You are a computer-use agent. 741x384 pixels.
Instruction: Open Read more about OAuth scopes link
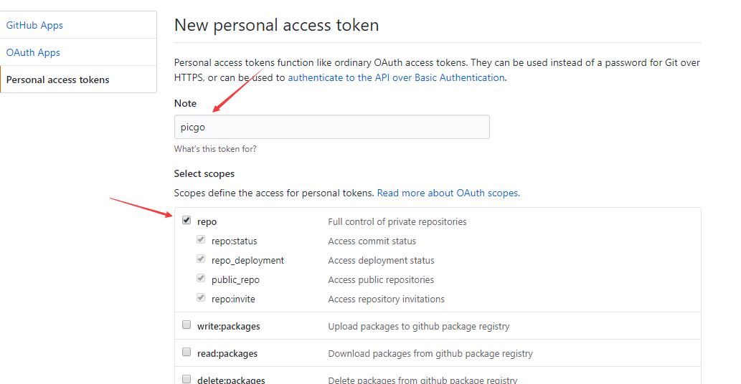pyautogui.click(x=448, y=193)
